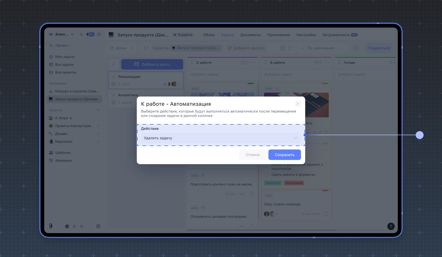442x257 pixels.
Task: Switch to the 'Документы' tab
Action: click(250, 35)
